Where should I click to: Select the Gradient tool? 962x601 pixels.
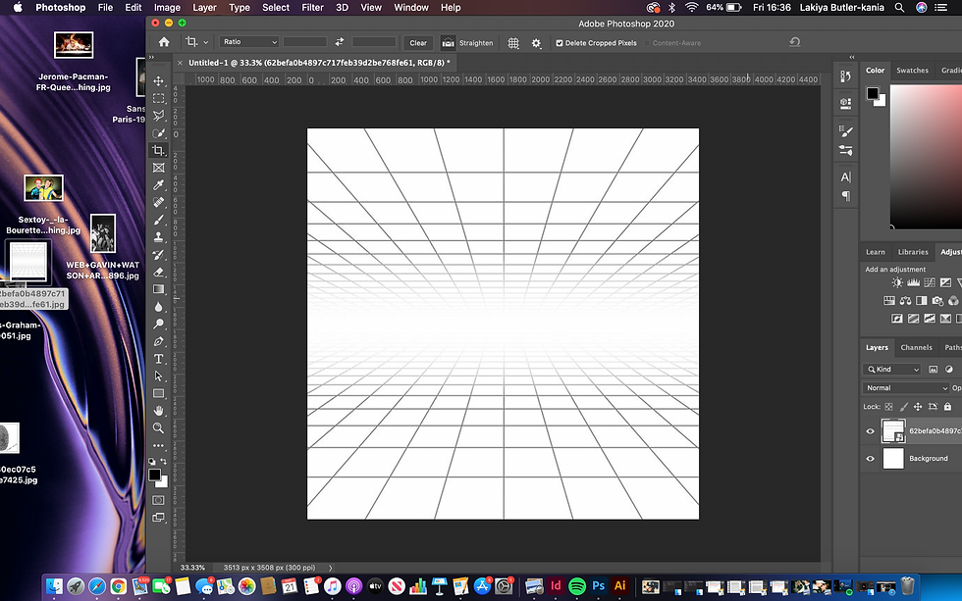click(x=158, y=288)
